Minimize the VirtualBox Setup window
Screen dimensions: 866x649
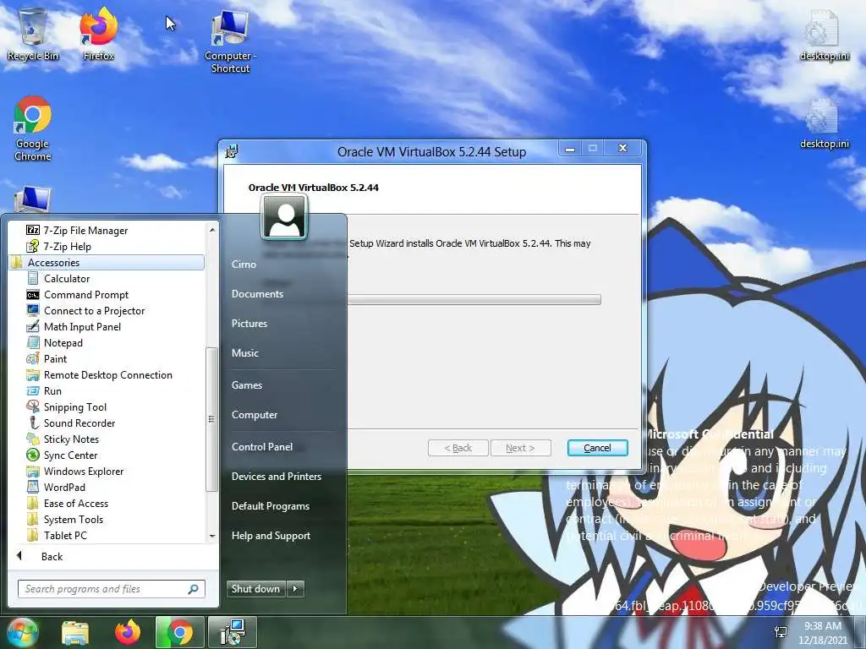[x=571, y=149]
